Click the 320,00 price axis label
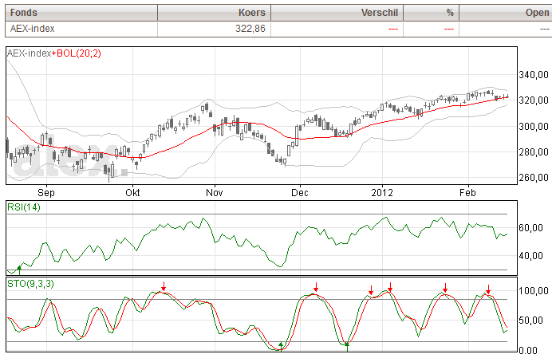The width and height of the screenshot is (552, 358). pos(534,100)
